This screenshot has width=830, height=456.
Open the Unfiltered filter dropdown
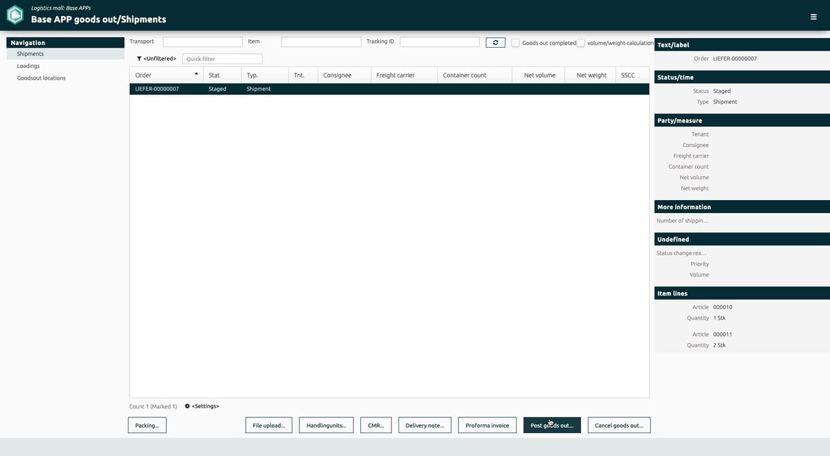coord(160,59)
